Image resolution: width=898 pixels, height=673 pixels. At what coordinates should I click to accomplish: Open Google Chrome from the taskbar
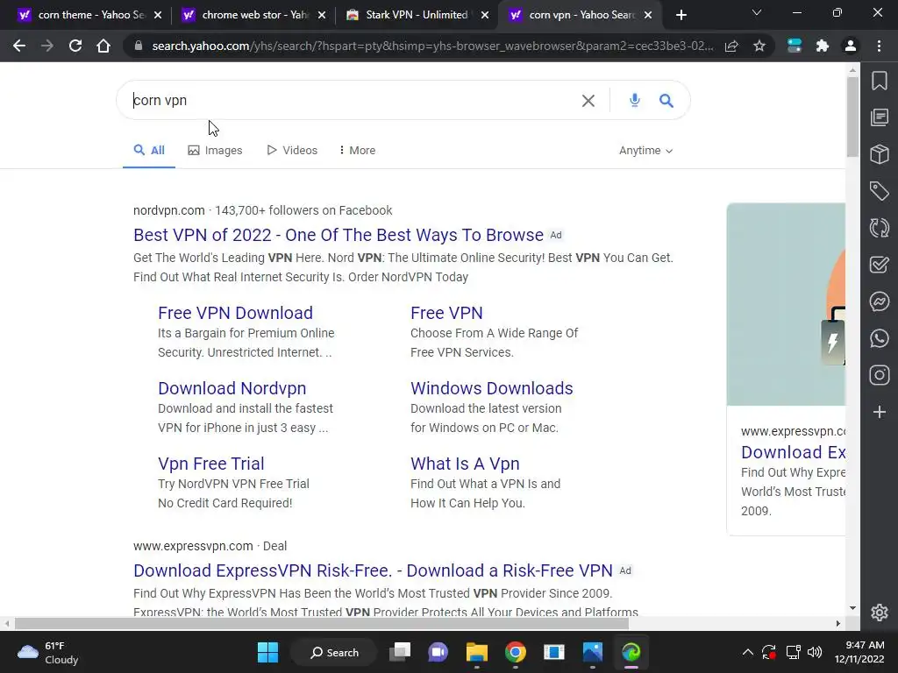click(x=516, y=652)
